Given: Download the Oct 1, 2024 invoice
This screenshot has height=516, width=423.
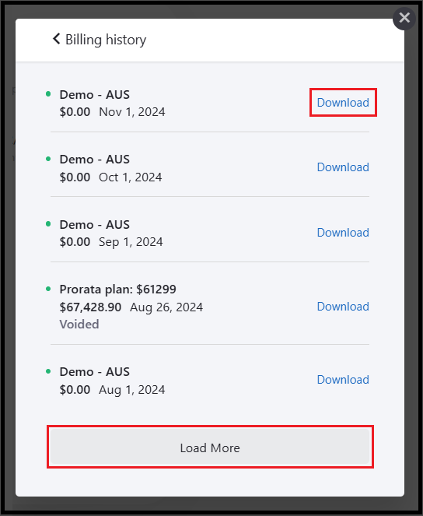Looking at the screenshot, I should 343,167.
